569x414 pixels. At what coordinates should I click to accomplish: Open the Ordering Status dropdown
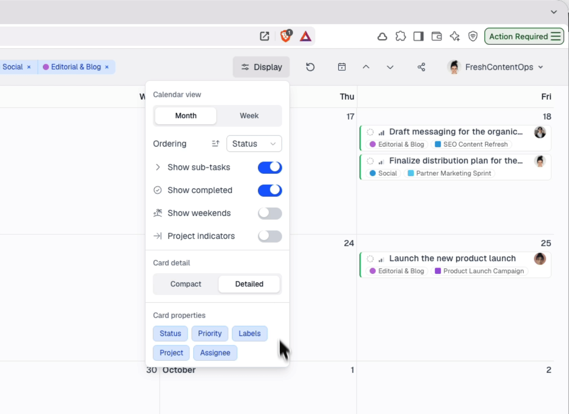click(254, 144)
